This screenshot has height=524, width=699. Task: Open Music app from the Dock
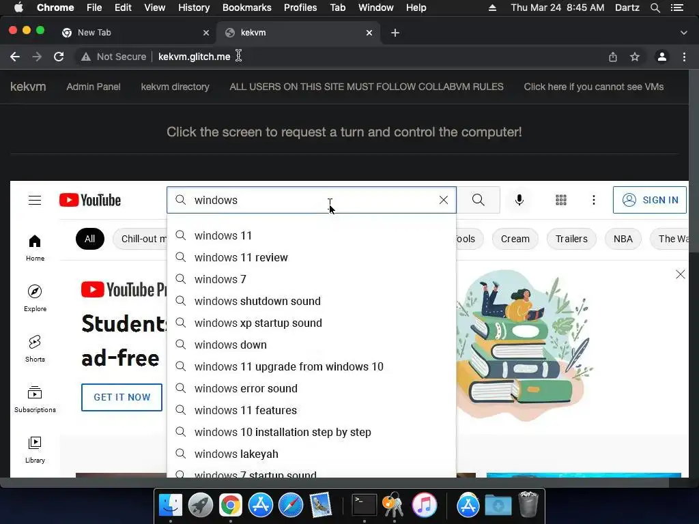[x=424, y=505]
